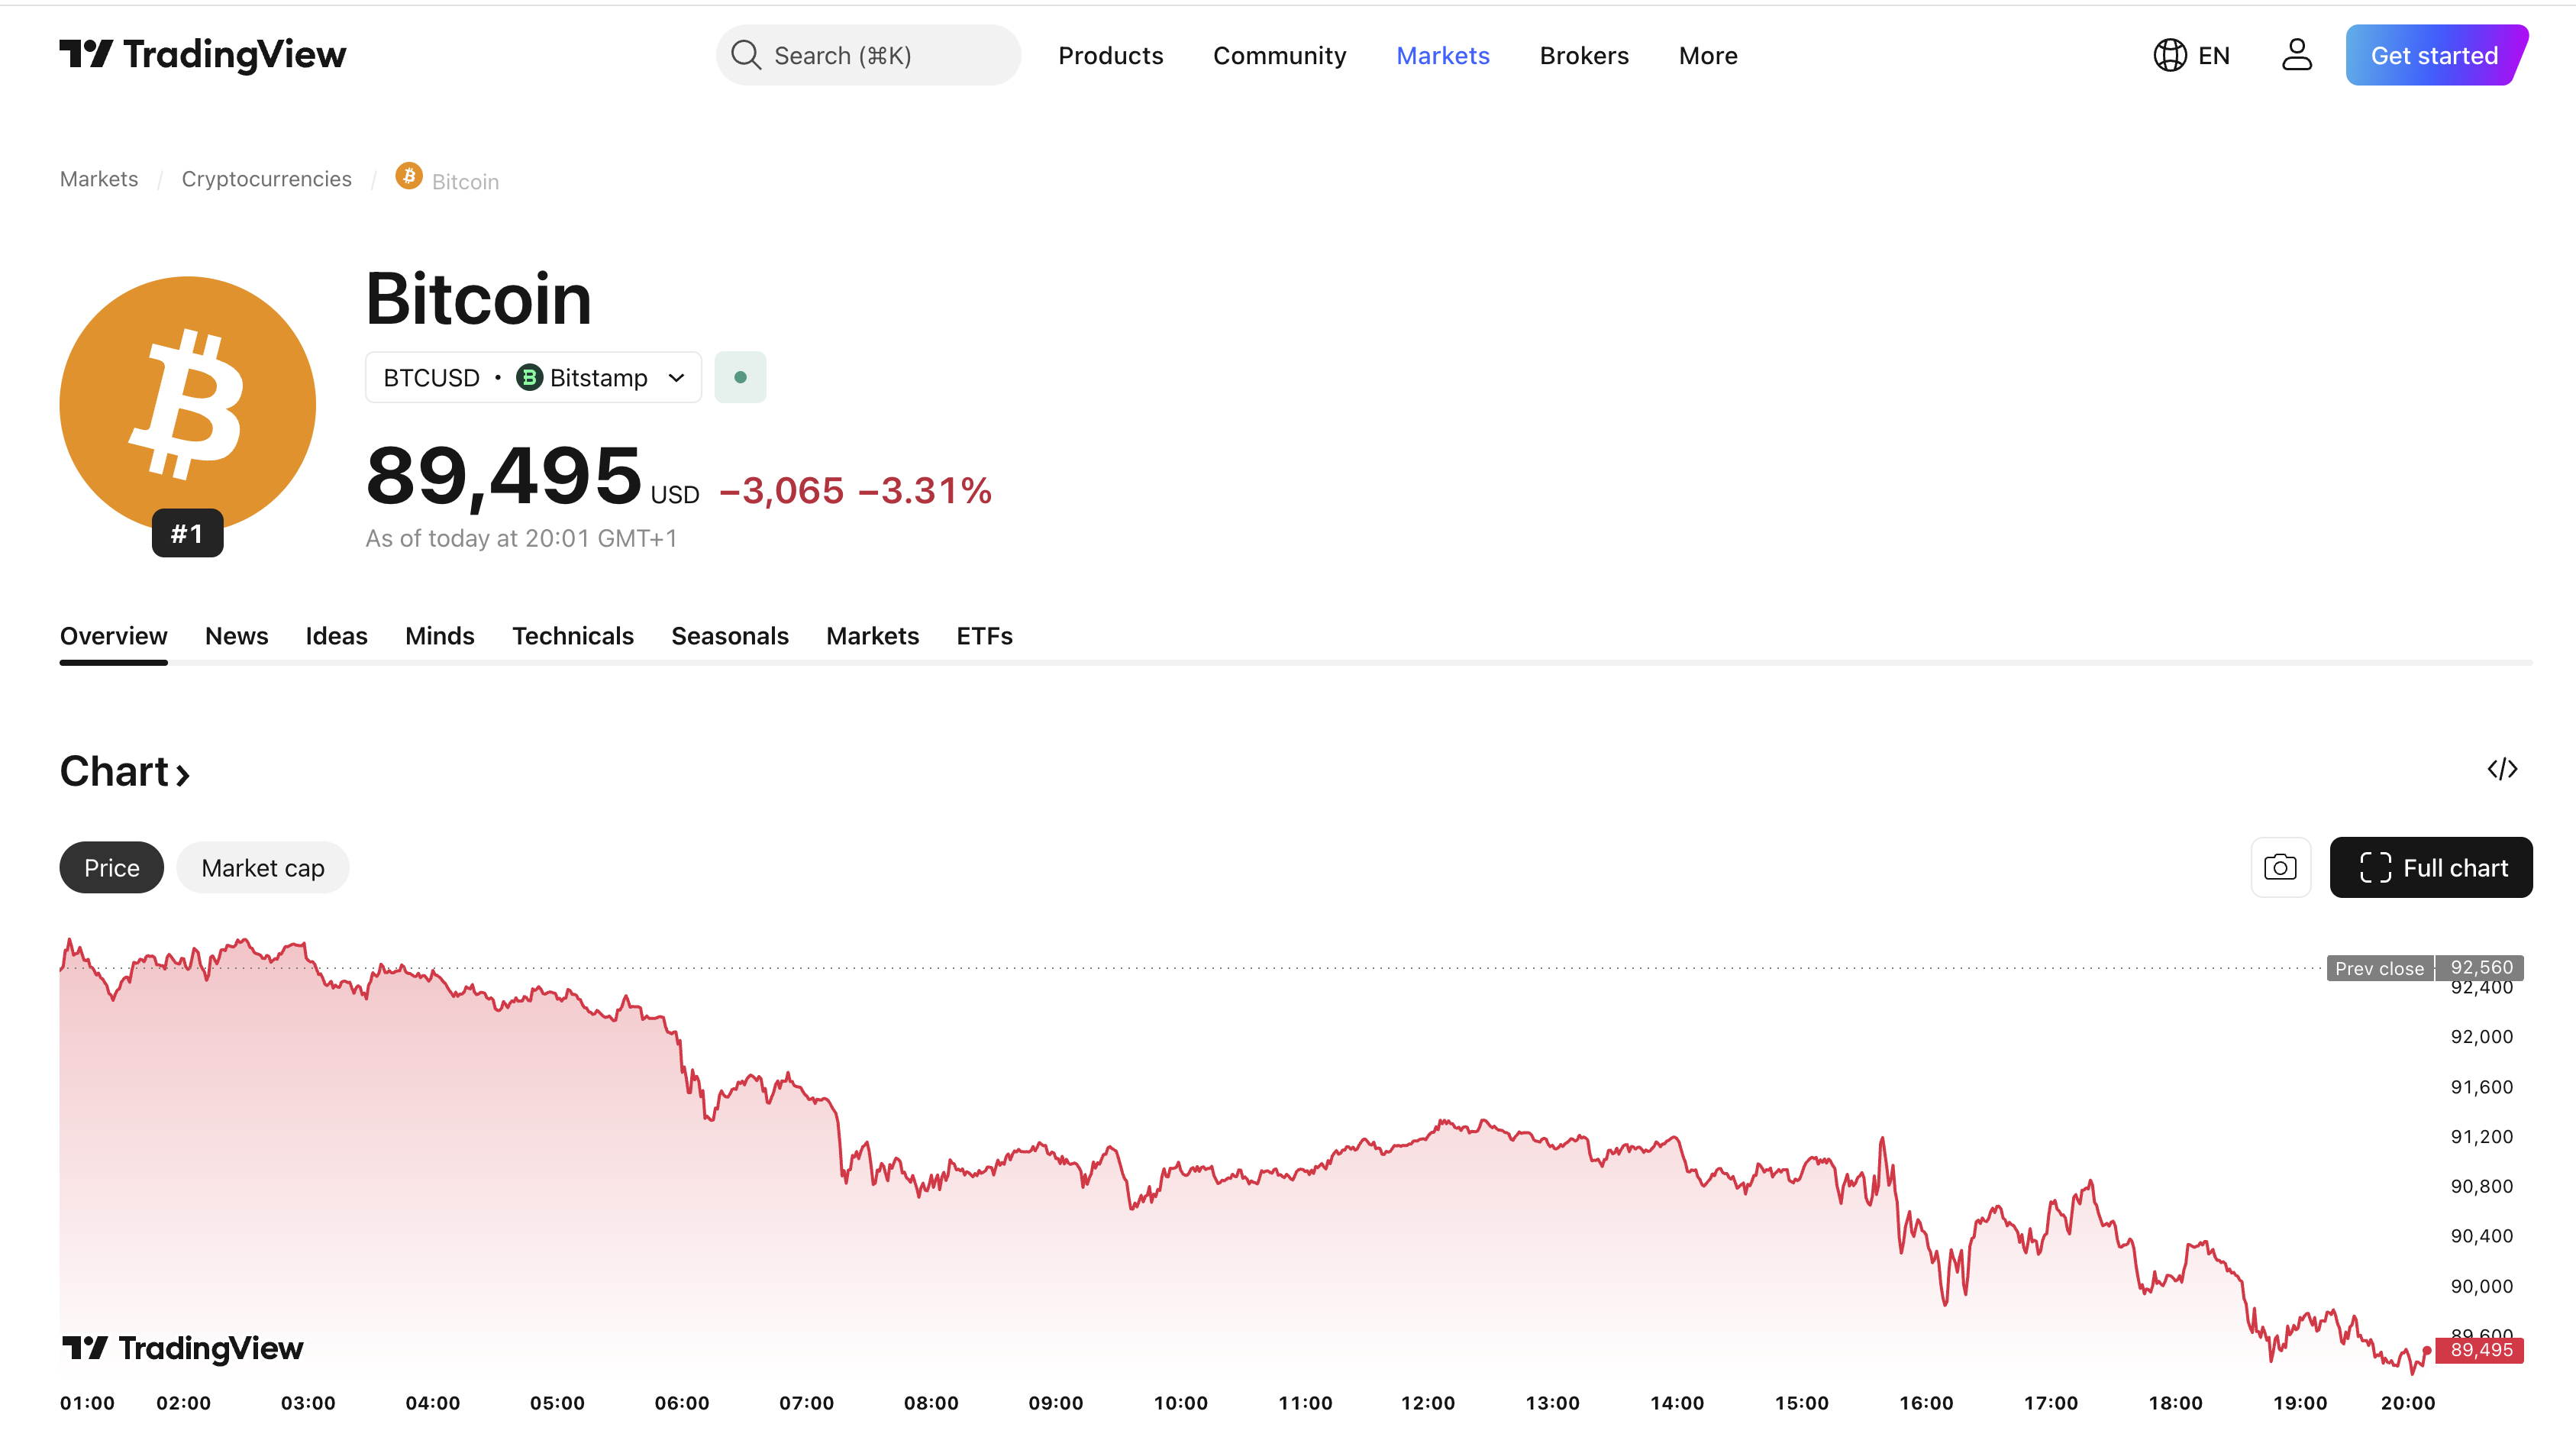This screenshot has height=1437, width=2576.
Task: Open the user profile icon
Action: pos(2296,55)
